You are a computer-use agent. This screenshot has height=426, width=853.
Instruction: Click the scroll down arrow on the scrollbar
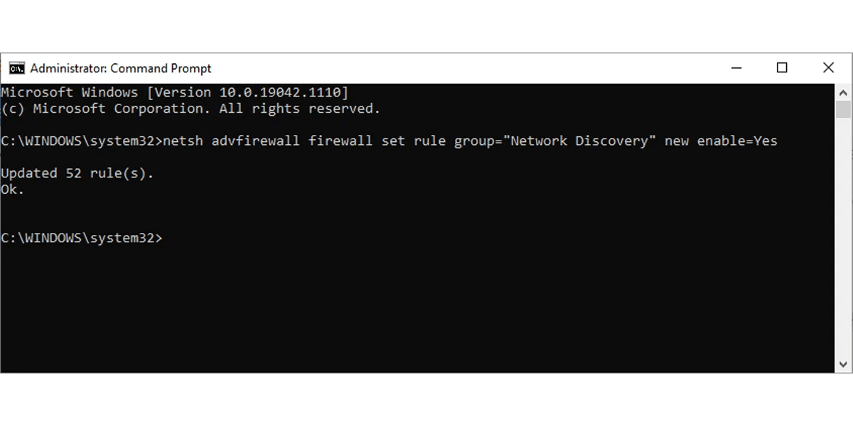click(843, 364)
